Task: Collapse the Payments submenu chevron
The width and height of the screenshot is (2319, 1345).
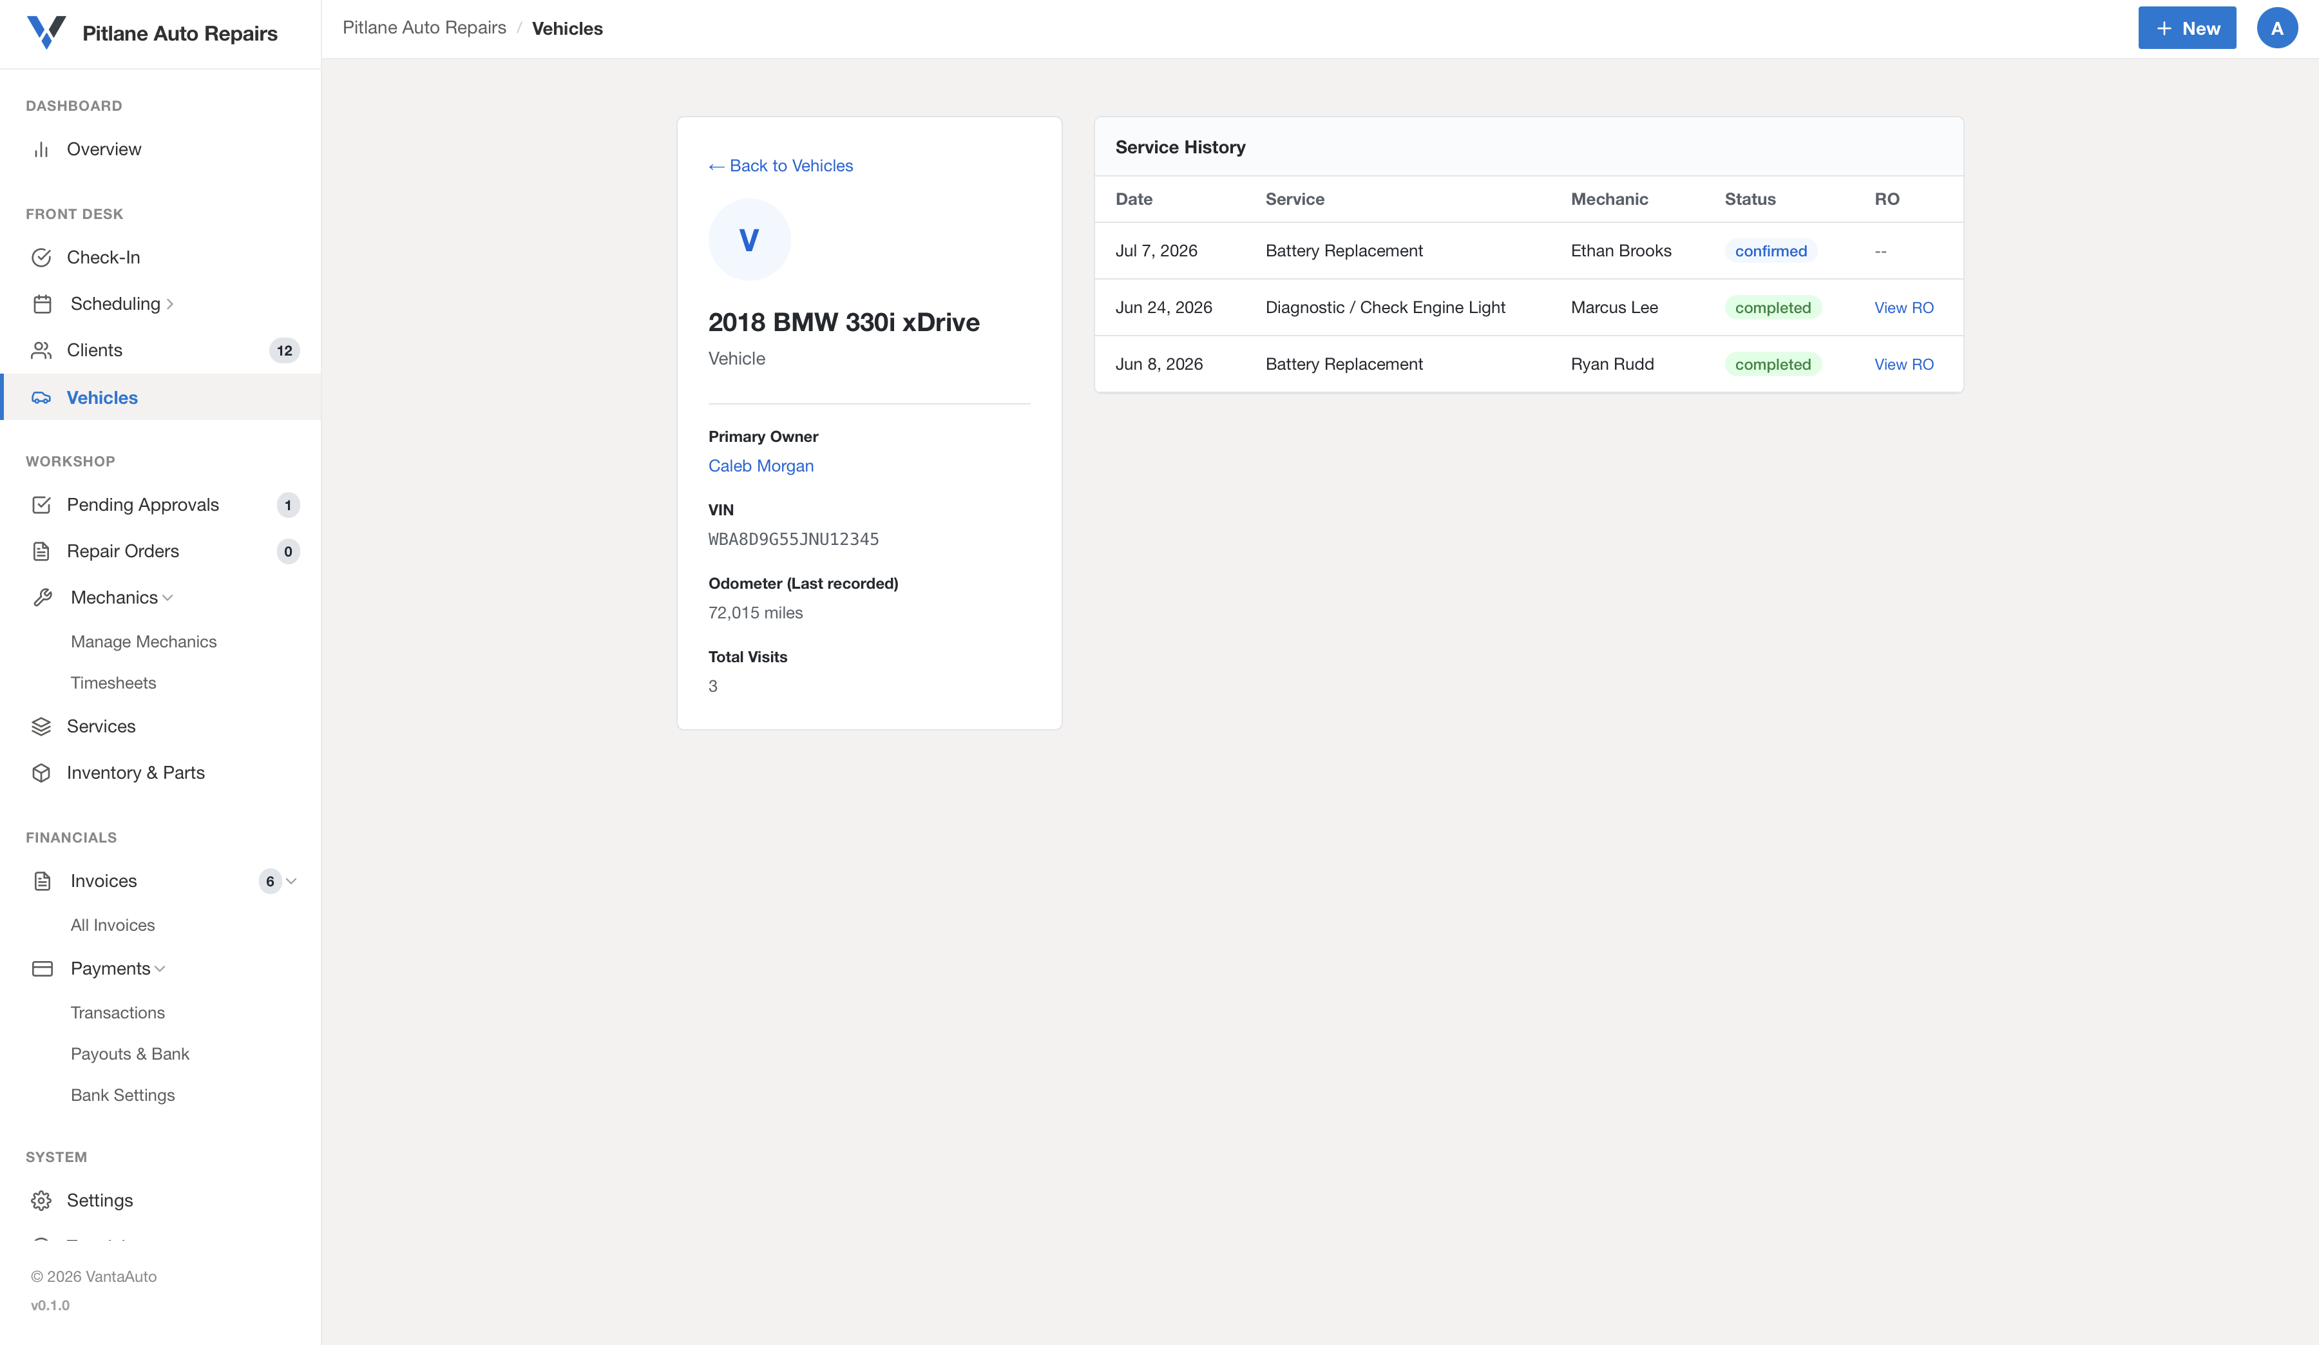Action: click(160, 969)
